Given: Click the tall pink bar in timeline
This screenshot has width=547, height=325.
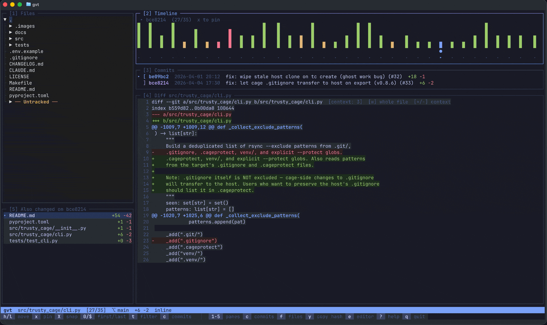Looking at the screenshot, I should [x=230, y=38].
